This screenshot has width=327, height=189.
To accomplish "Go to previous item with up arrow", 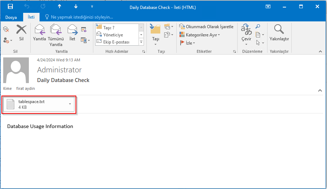I will tap(59, 7).
